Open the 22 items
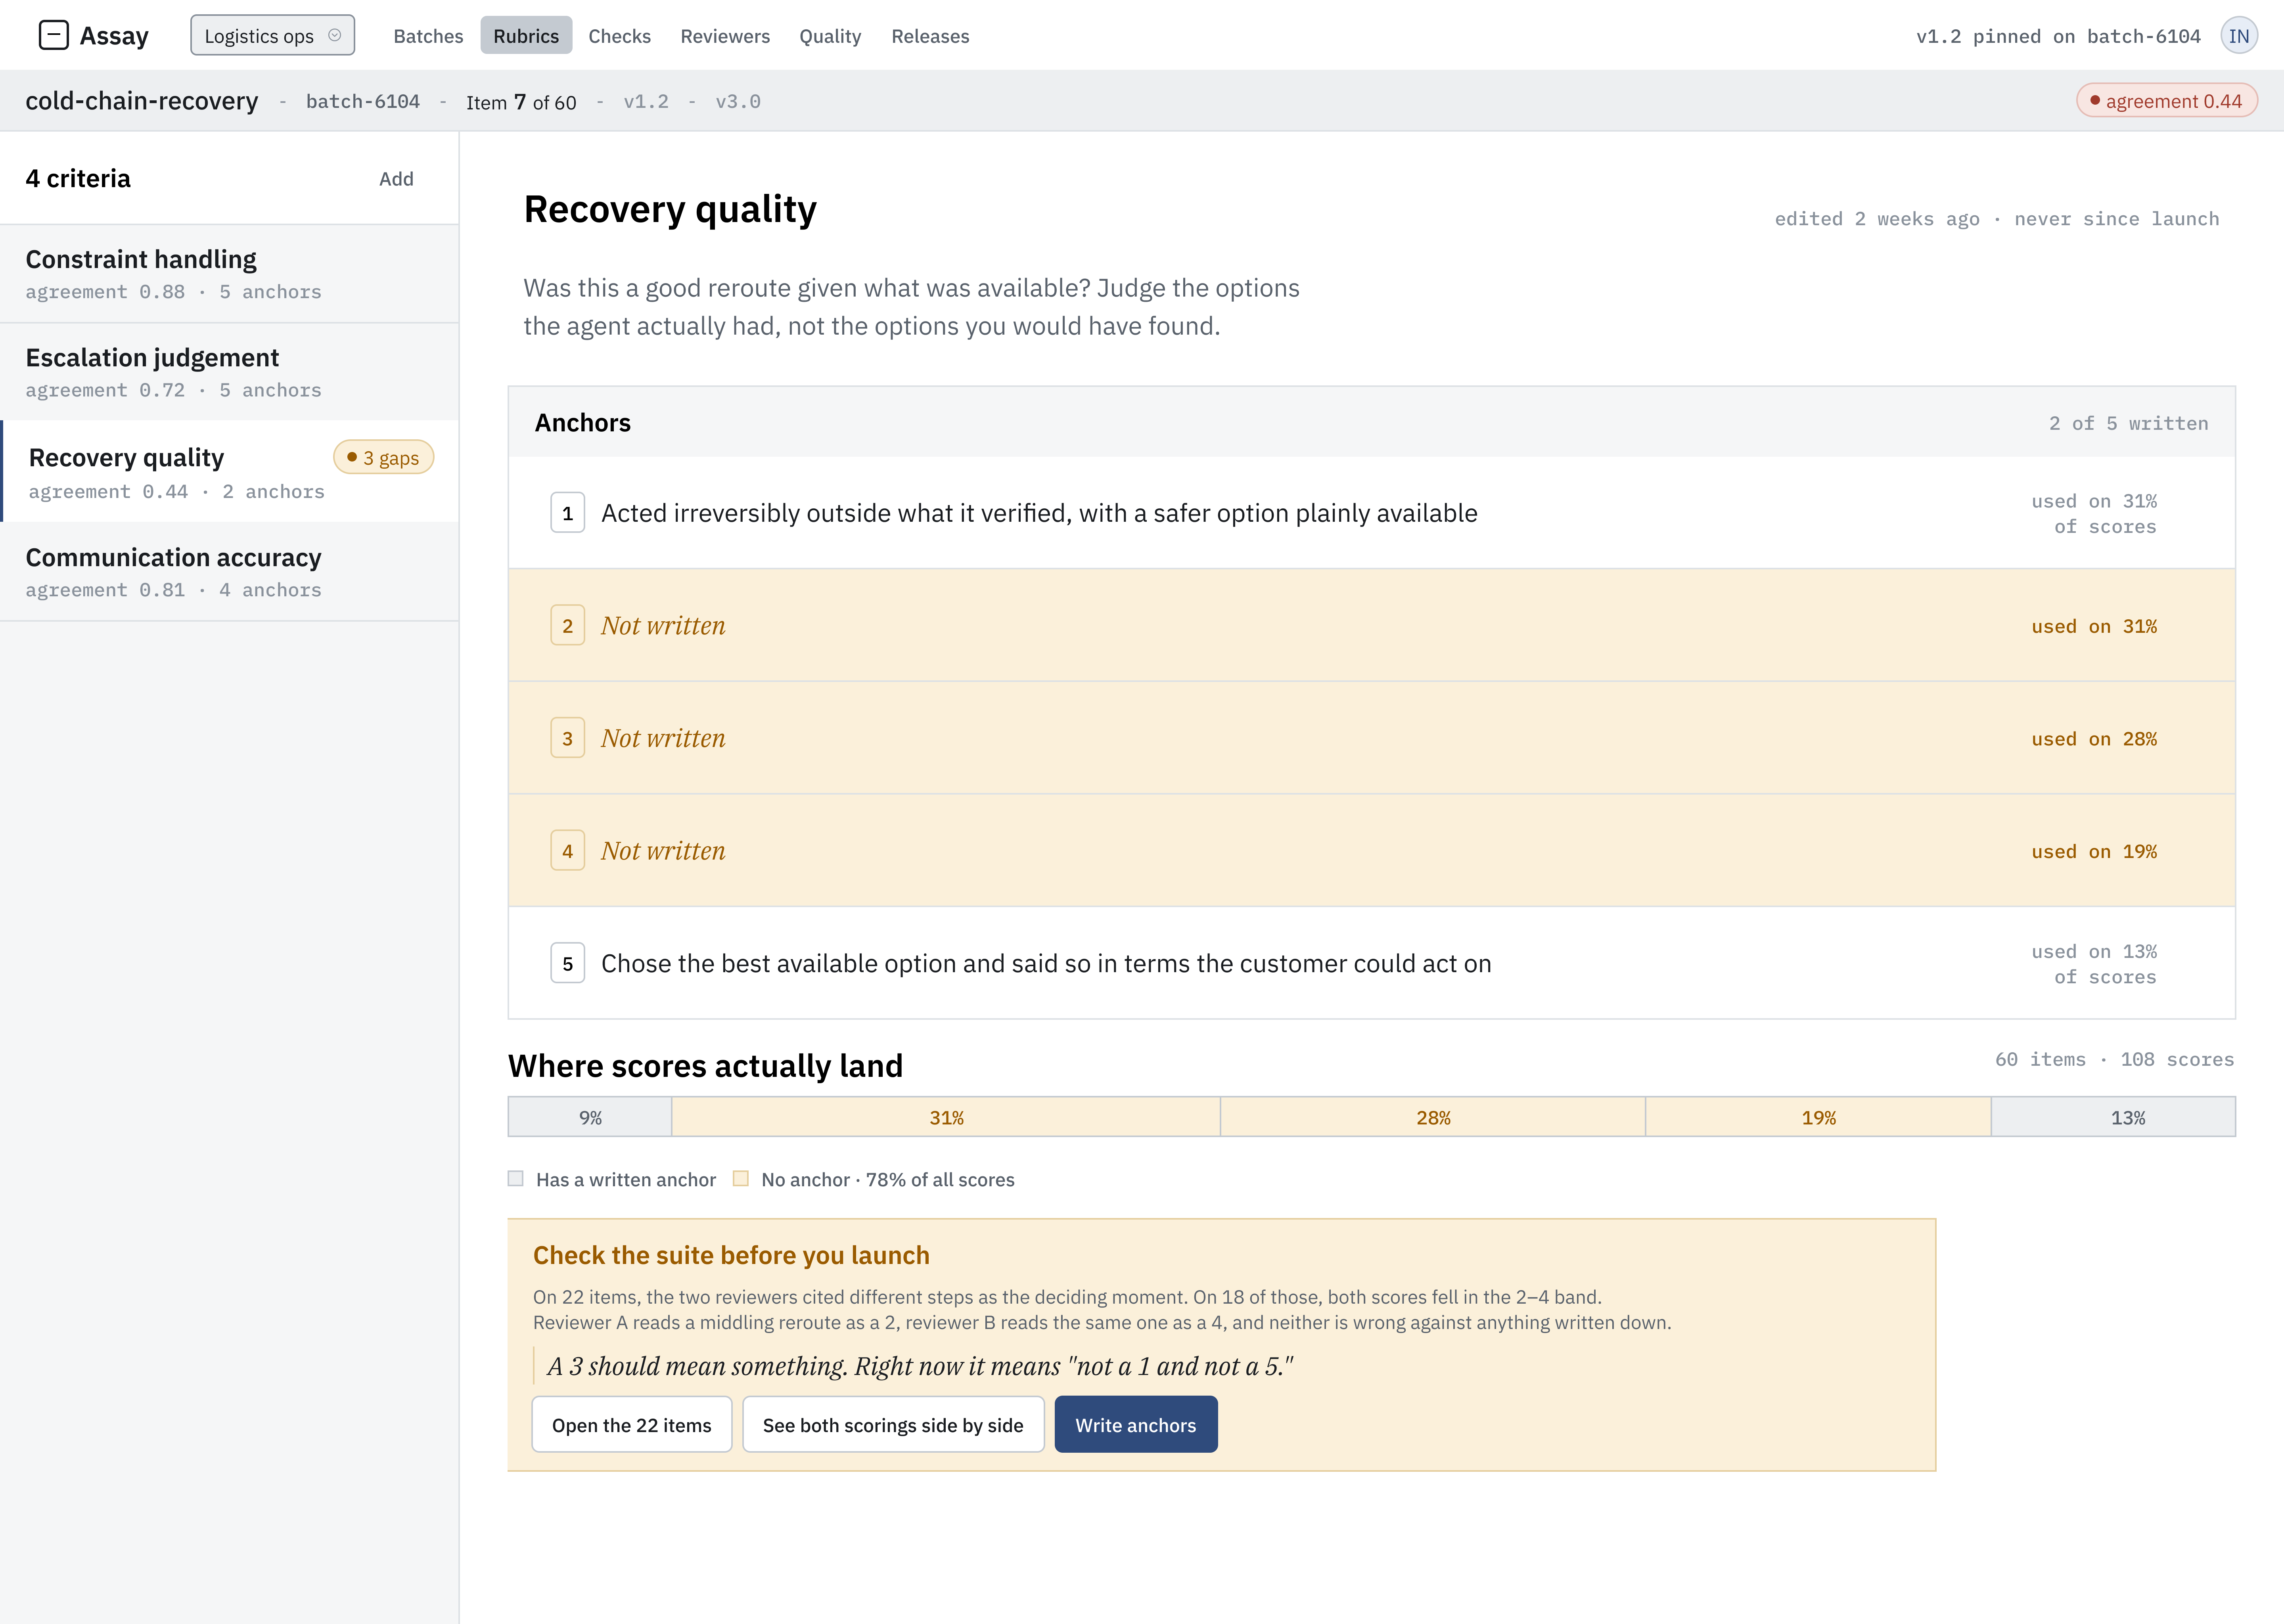 click(x=632, y=1424)
